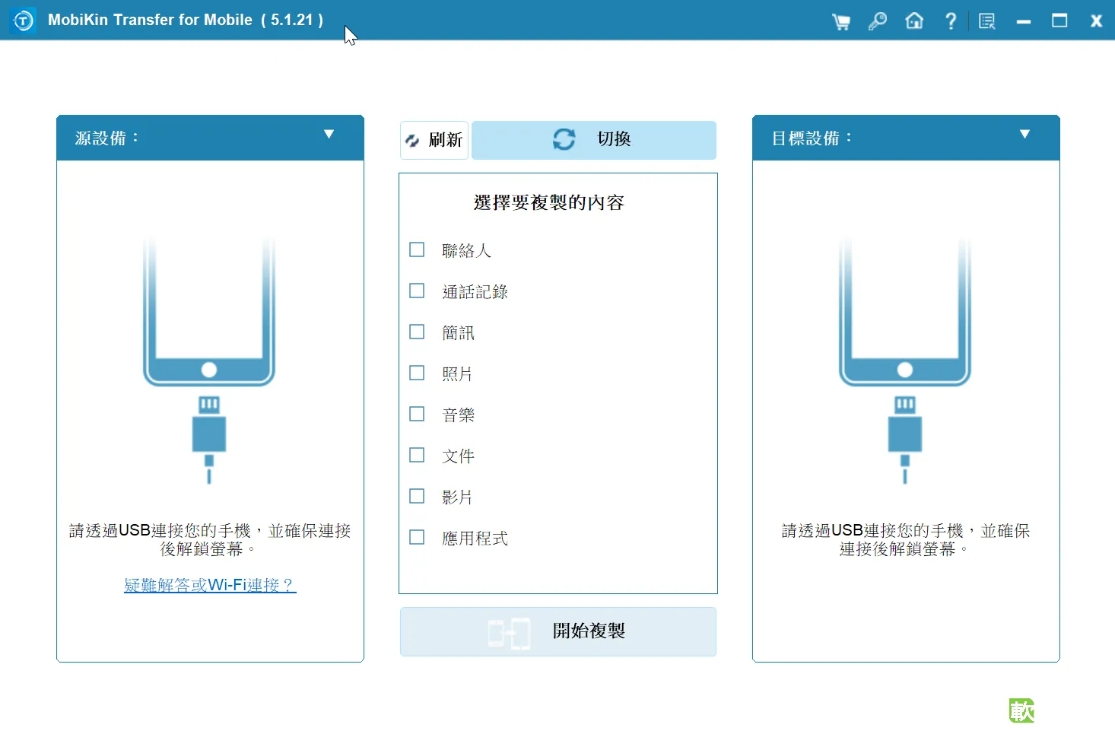
Task: Check the 影片 videos checkbox
Action: [417, 496]
